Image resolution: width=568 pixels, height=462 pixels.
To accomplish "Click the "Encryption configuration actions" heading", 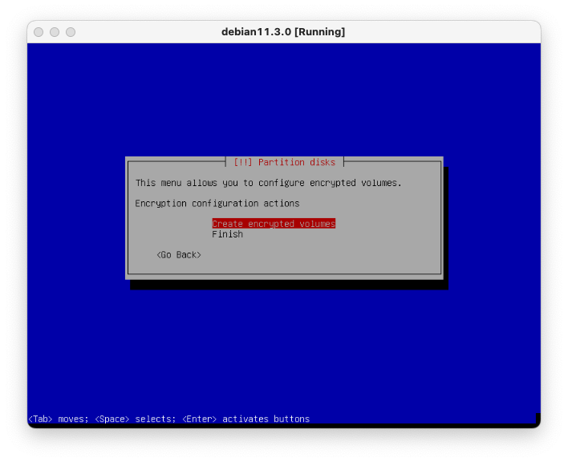I will (217, 204).
